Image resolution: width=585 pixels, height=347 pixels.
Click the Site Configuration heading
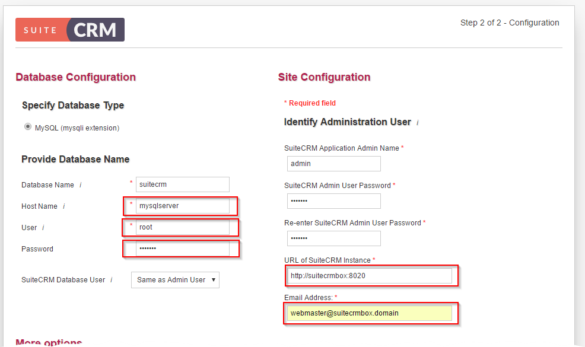pos(324,77)
